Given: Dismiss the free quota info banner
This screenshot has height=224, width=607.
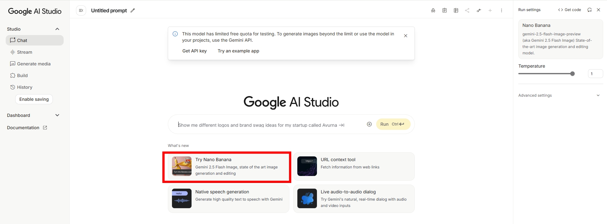Looking at the screenshot, I should click(406, 36).
